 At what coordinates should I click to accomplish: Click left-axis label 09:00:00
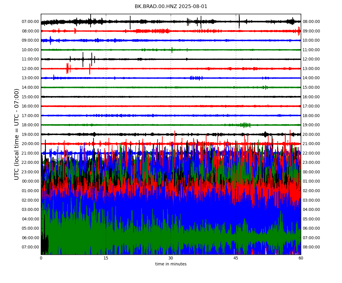pyautogui.click(x=31, y=41)
